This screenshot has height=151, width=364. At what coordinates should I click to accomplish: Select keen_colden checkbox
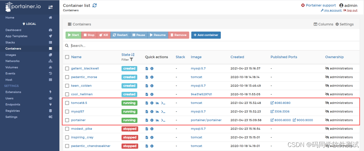pos(67,86)
